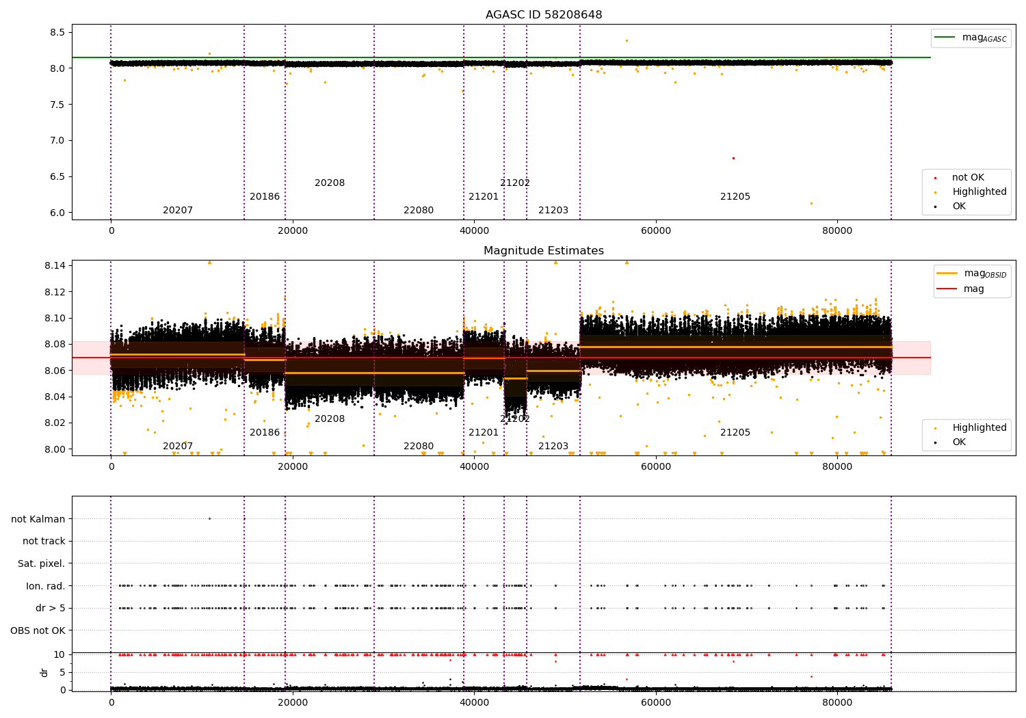
Task: Select the 8.12 y-axis tick label
Action: point(55,292)
